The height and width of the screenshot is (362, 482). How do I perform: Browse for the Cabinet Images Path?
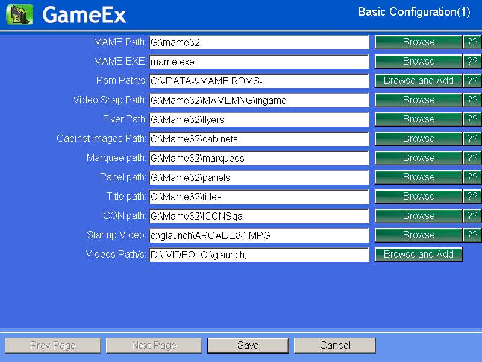click(x=418, y=139)
